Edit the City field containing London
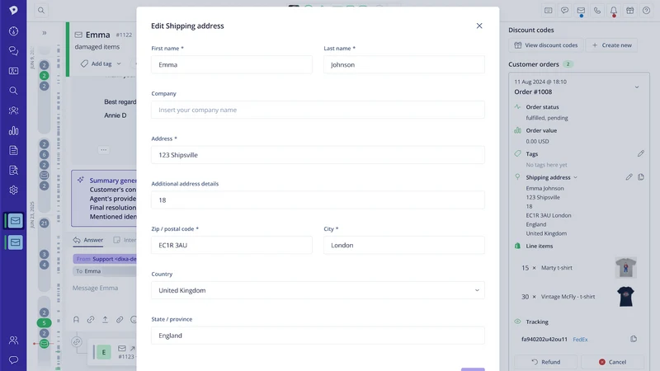 click(404, 245)
